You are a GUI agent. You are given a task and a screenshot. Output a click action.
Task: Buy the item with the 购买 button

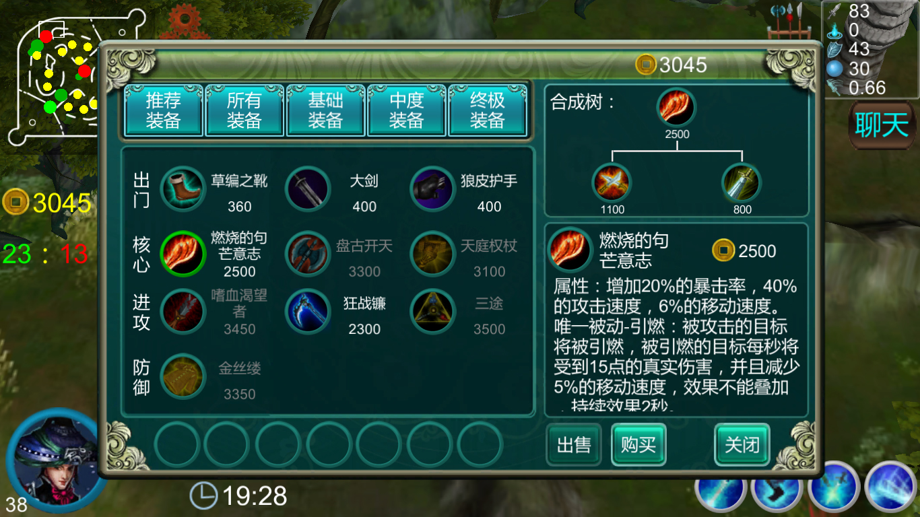tap(638, 445)
